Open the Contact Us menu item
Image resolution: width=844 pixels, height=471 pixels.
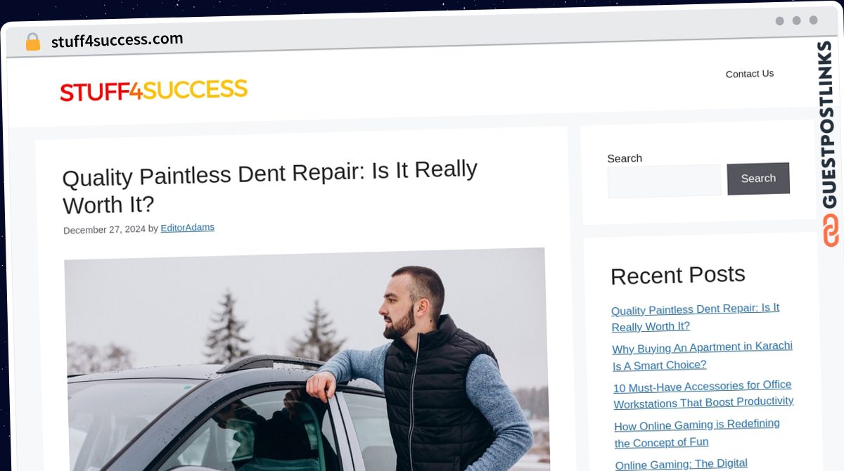click(750, 74)
